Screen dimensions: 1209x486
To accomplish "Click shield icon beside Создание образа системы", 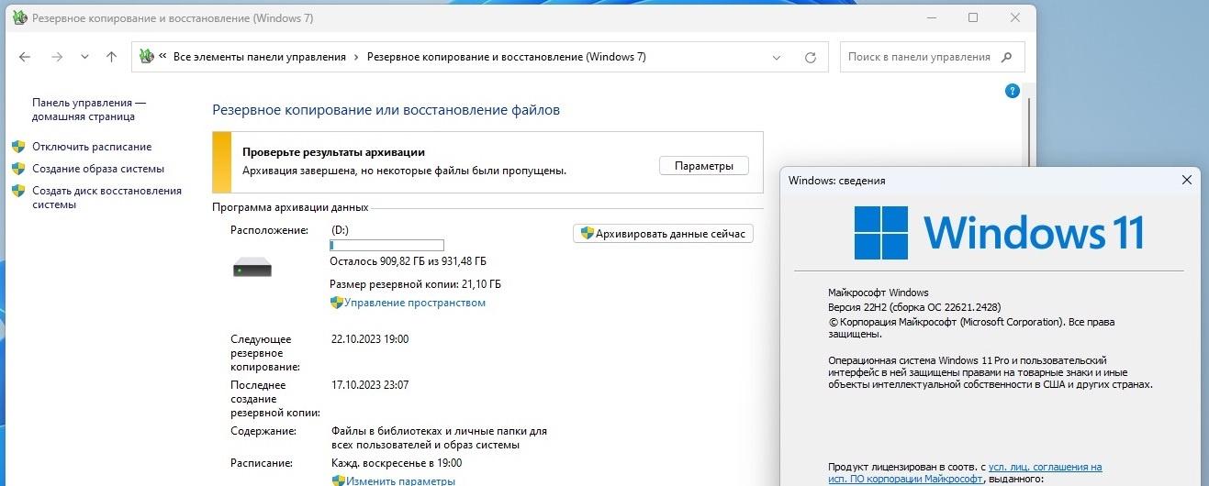I will click(x=18, y=169).
